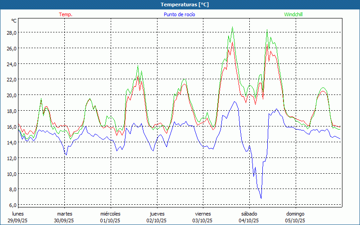Screen dimensions: 360x225
Task: Select the martes day label
Action: point(64,214)
